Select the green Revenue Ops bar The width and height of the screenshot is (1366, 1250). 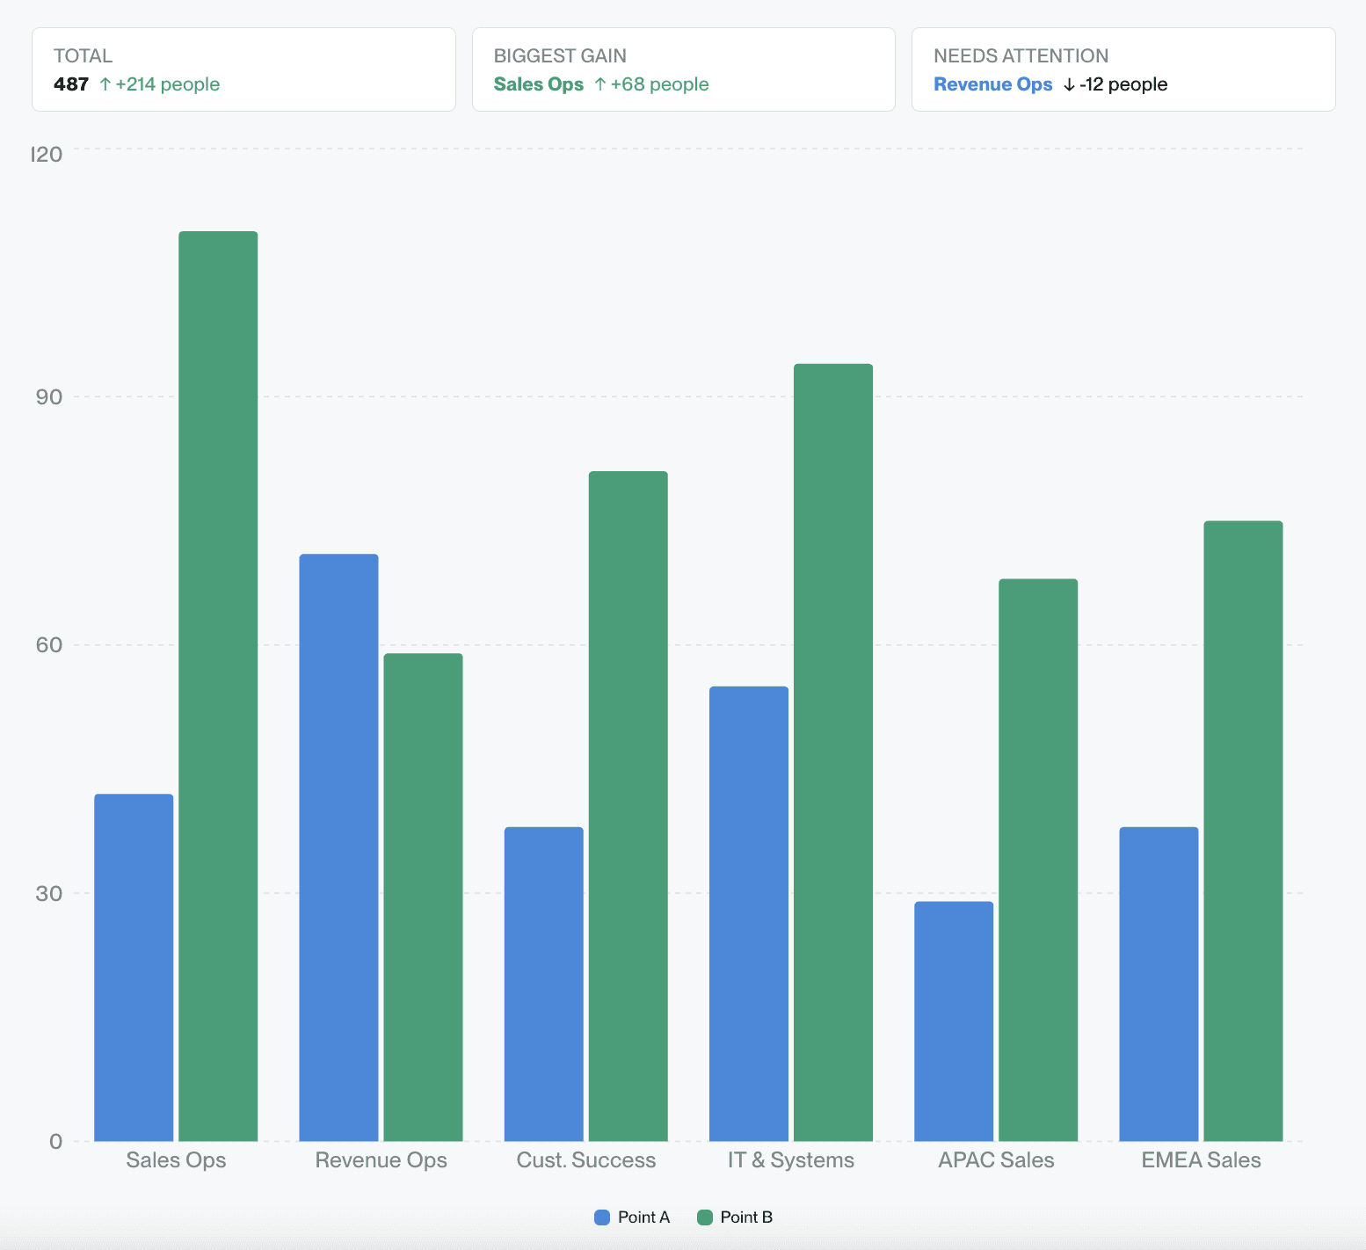pos(423,898)
